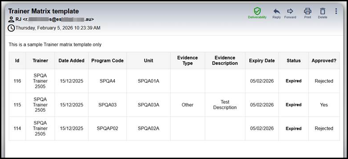The width and height of the screenshot is (348, 159).
Task: Select the row with Id 116
Action: [174, 81]
